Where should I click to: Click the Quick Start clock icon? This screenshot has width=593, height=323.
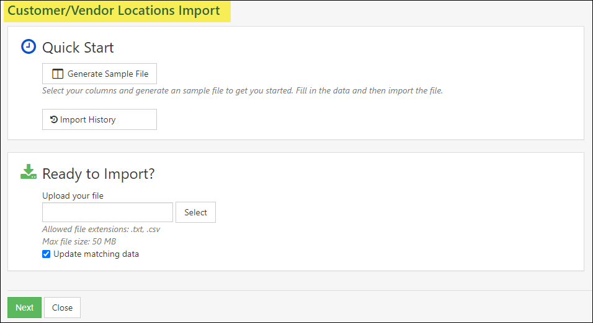(x=29, y=47)
